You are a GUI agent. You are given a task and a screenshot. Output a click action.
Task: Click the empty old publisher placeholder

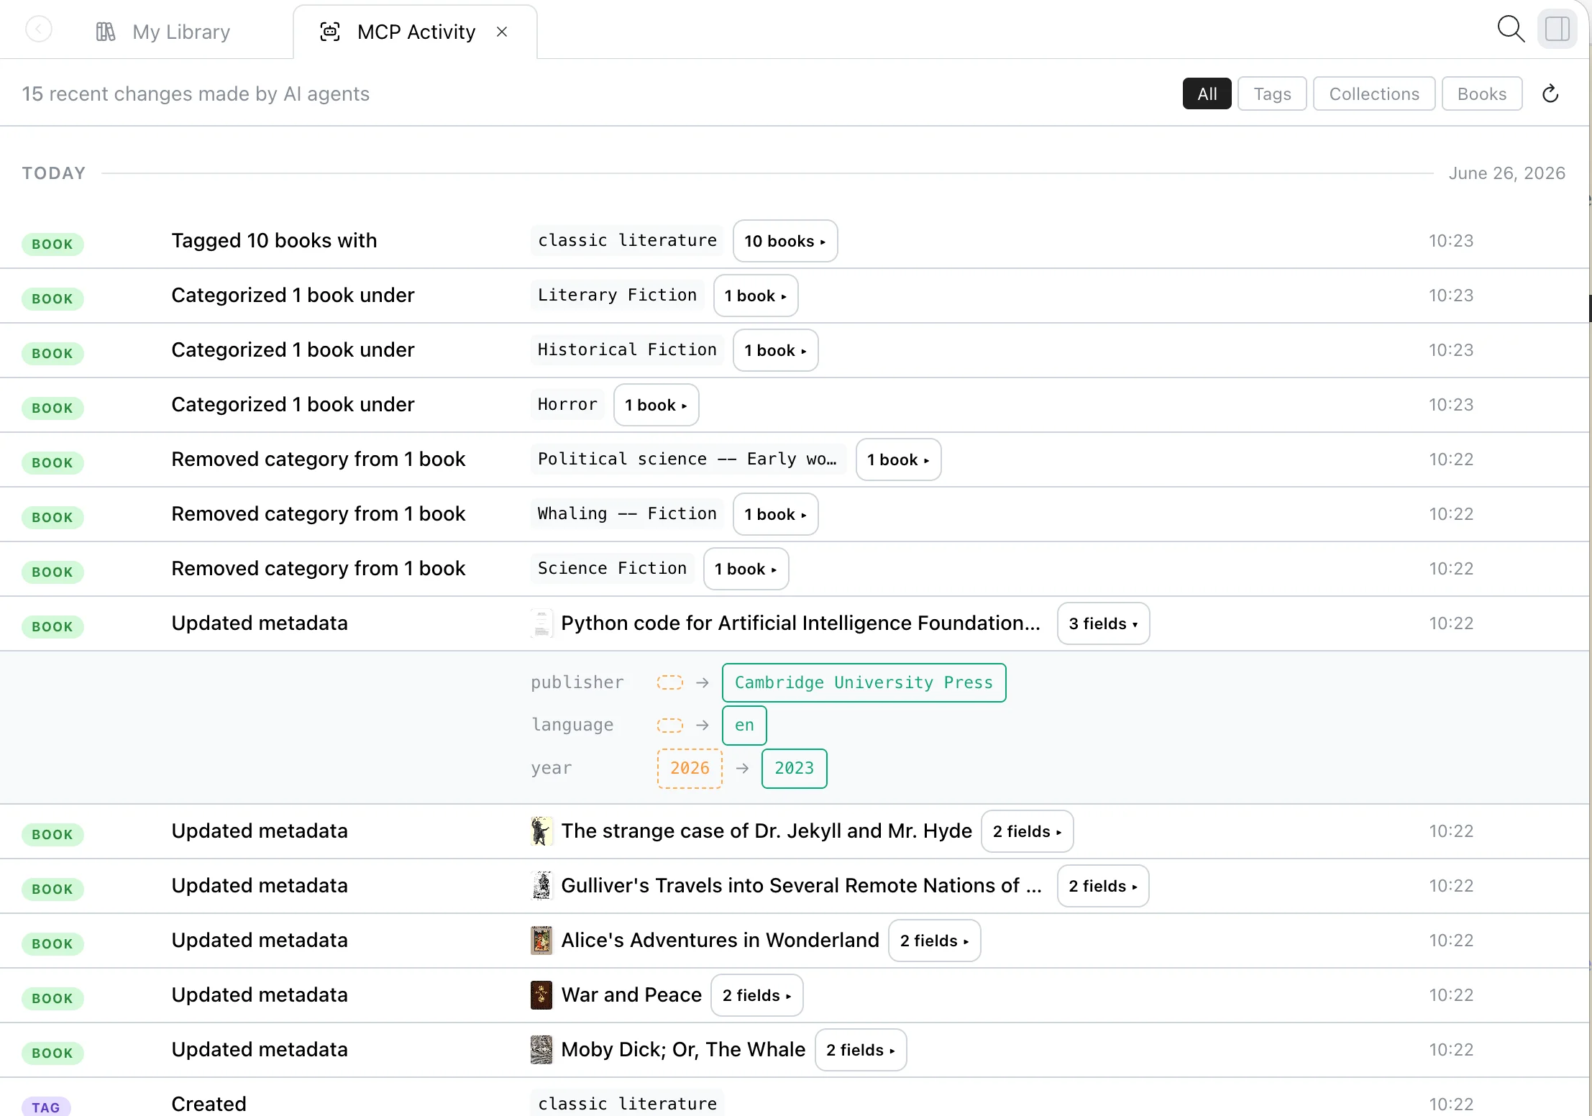669,682
